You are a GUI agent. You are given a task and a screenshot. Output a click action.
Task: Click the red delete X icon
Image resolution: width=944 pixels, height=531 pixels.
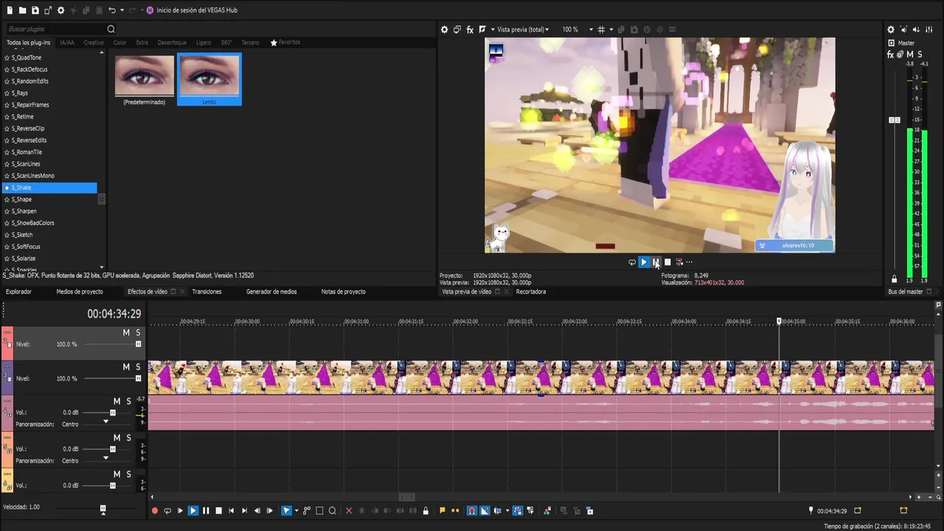(x=349, y=510)
